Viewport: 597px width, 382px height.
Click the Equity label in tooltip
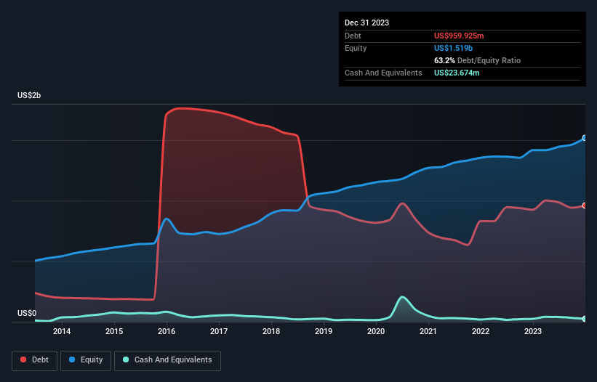click(356, 48)
